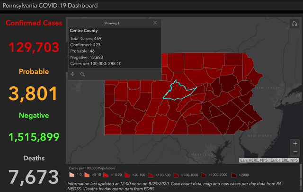Zoom out with the minus button

(x=295, y=152)
